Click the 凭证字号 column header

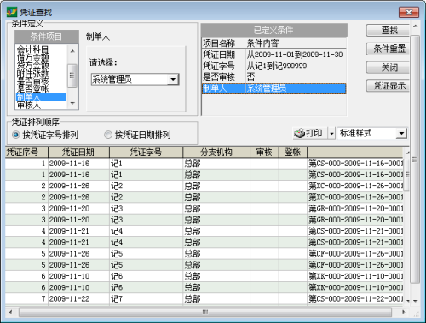146,153
